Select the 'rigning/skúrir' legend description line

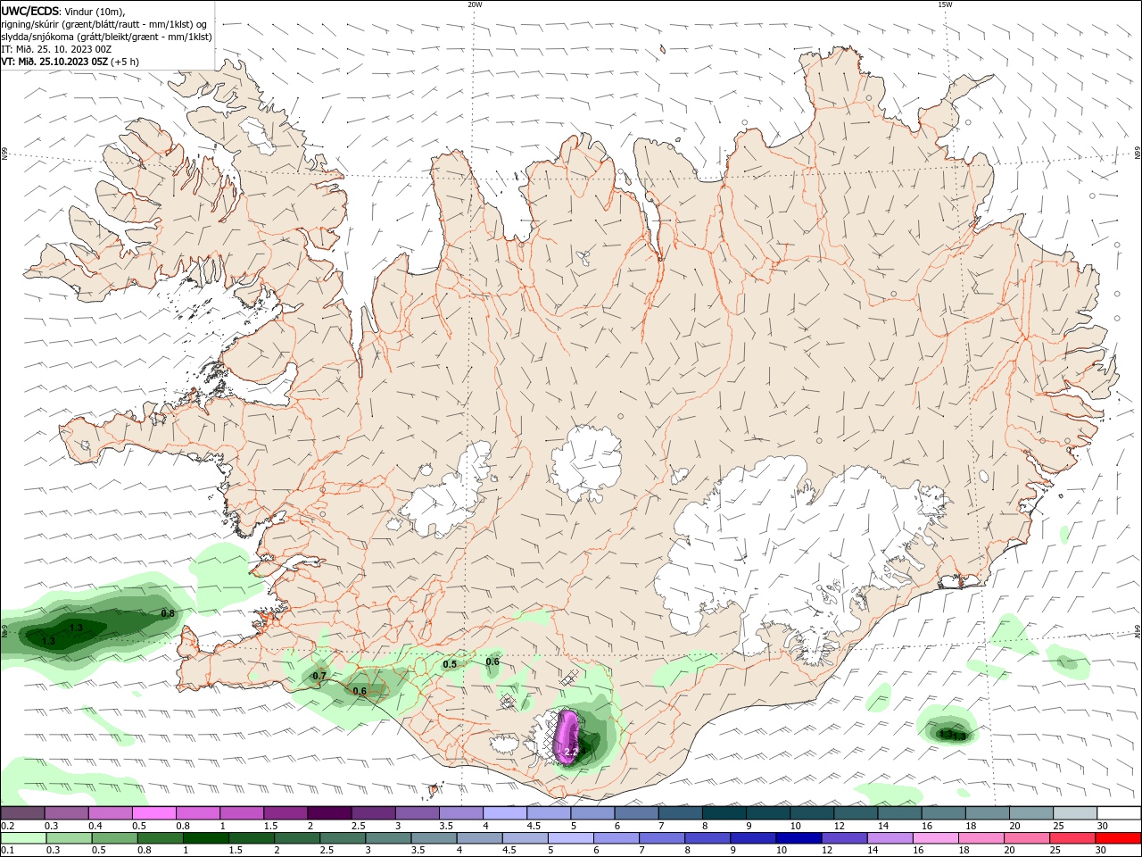pyautogui.click(x=104, y=24)
